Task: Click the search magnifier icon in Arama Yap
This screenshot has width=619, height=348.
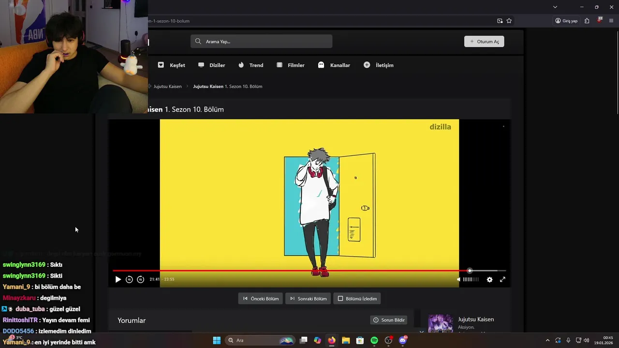Action: (x=198, y=41)
